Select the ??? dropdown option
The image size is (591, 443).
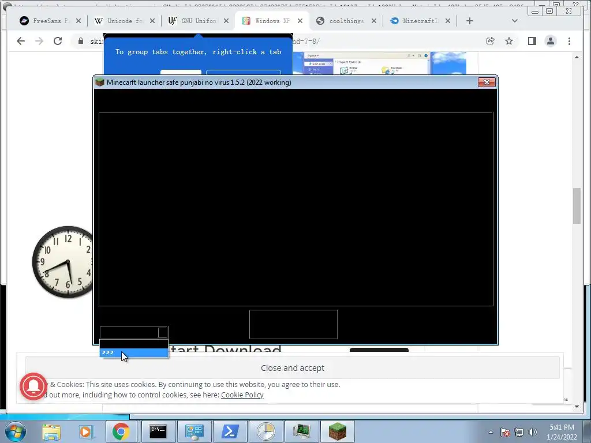[x=134, y=353]
